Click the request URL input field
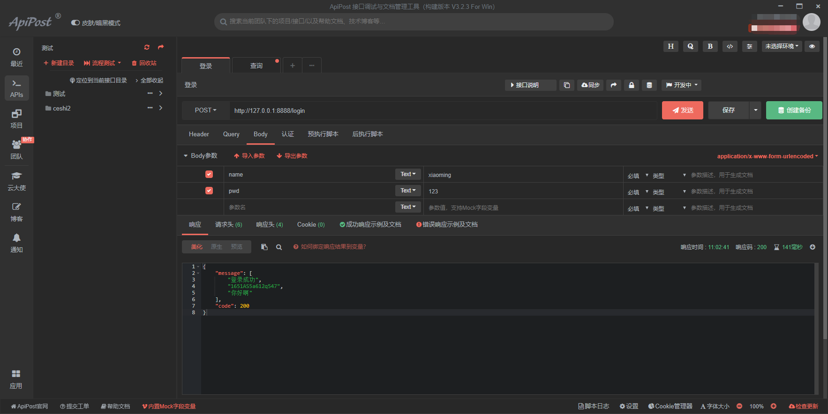The height and width of the screenshot is (414, 828). (x=441, y=111)
